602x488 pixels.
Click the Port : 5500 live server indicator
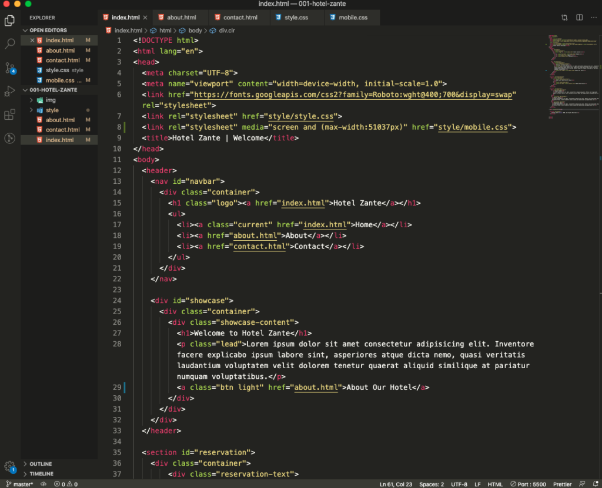(x=528, y=484)
